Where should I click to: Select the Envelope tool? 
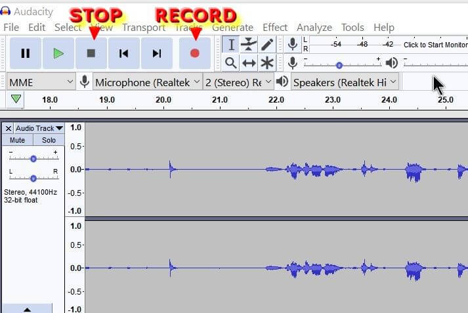pos(249,45)
